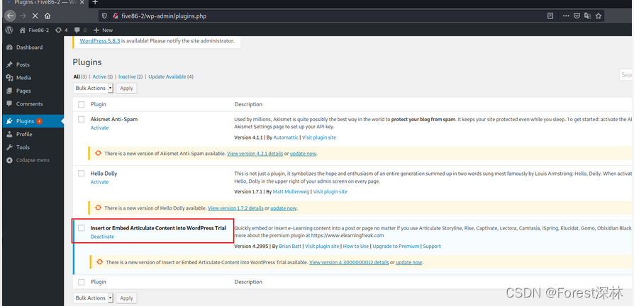The height and width of the screenshot is (306, 634).
Task: Tick the Hello Dolly checkbox
Action: point(82,173)
